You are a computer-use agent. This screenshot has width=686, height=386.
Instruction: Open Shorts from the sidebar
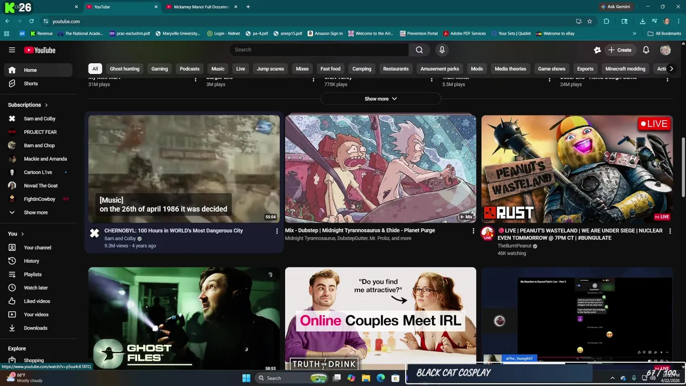point(38,84)
